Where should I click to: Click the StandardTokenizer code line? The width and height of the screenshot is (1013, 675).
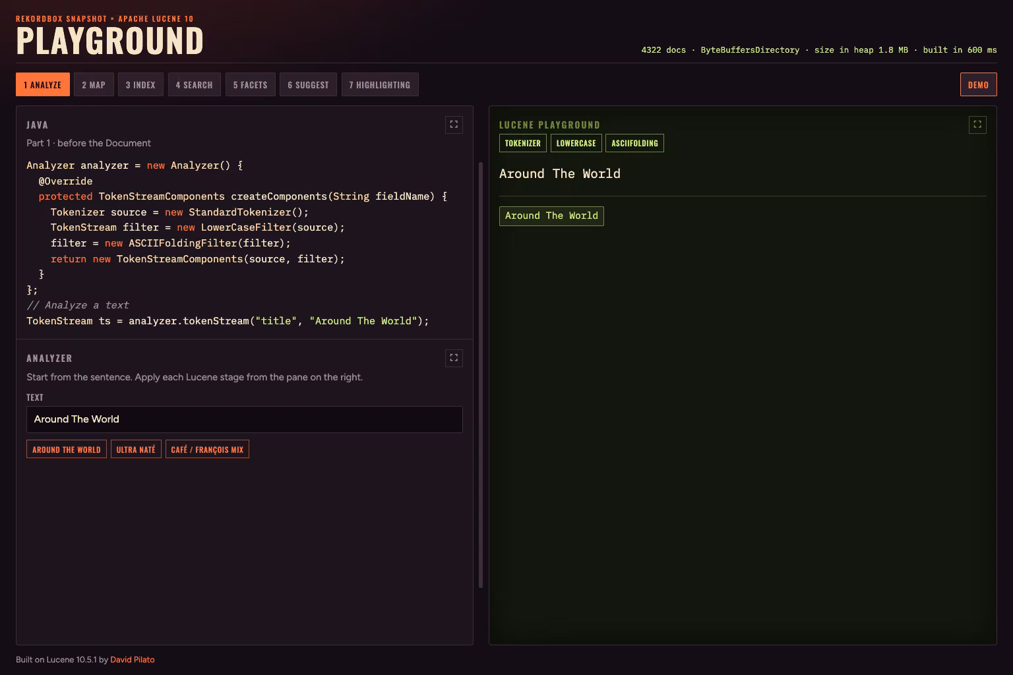(x=179, y=212)
